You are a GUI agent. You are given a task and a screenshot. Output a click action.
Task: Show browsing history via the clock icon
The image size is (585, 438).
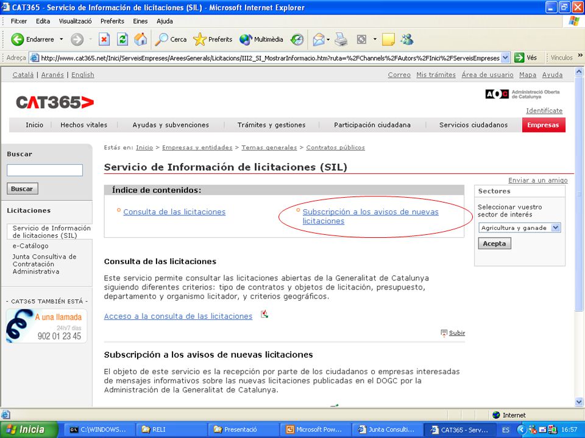(x=297, y=39)
